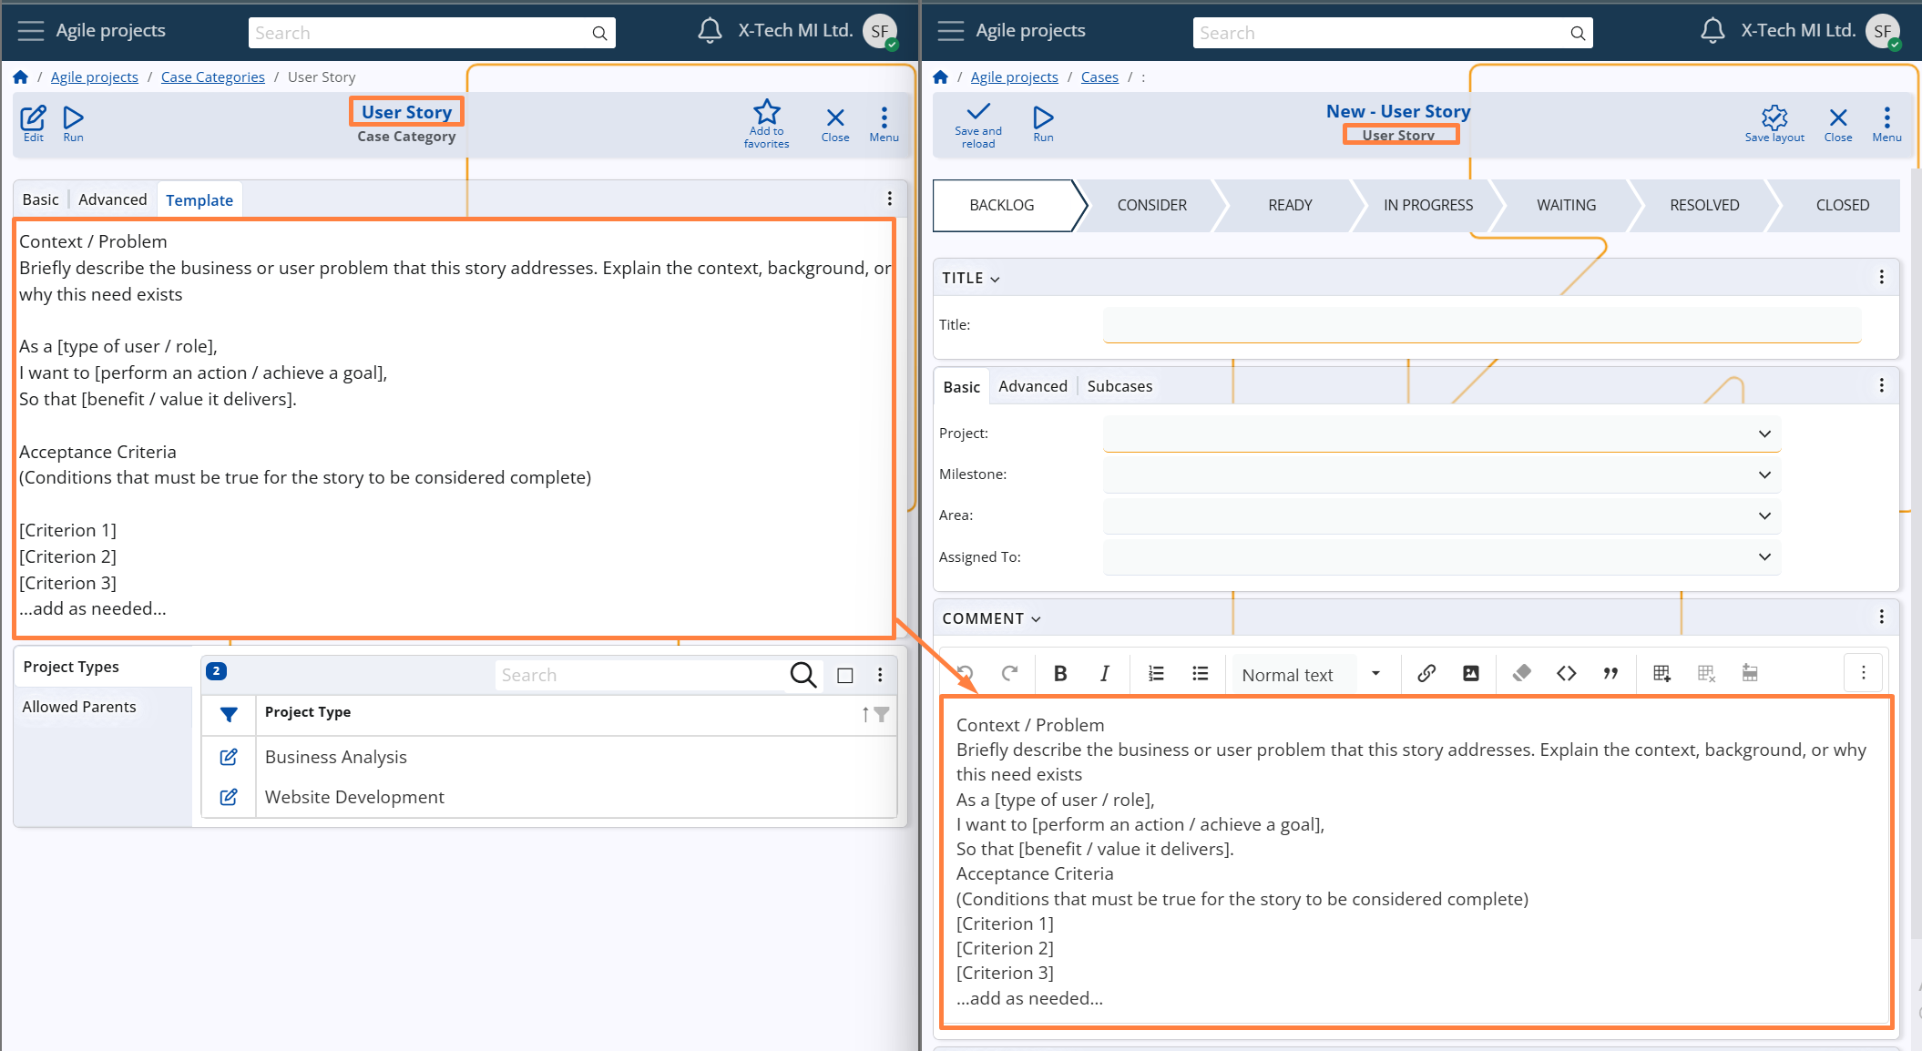The height and width of the screenshot is (1051, 1922).
Task: Click into the Title input field
Action: 1480,324
